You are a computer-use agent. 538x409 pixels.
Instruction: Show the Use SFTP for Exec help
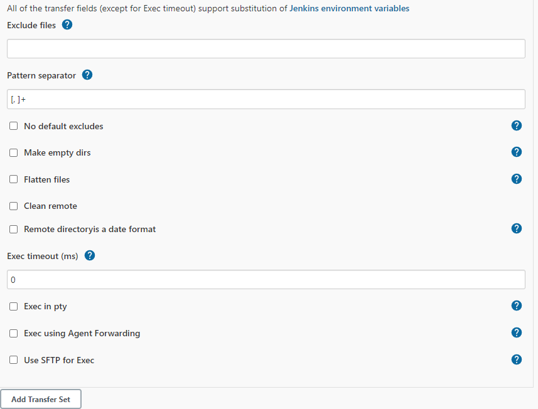tap(516, 359)
